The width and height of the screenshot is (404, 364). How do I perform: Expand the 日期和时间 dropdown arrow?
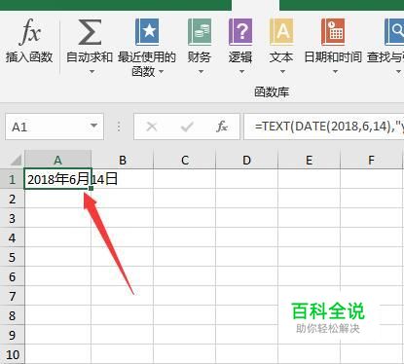335,72
